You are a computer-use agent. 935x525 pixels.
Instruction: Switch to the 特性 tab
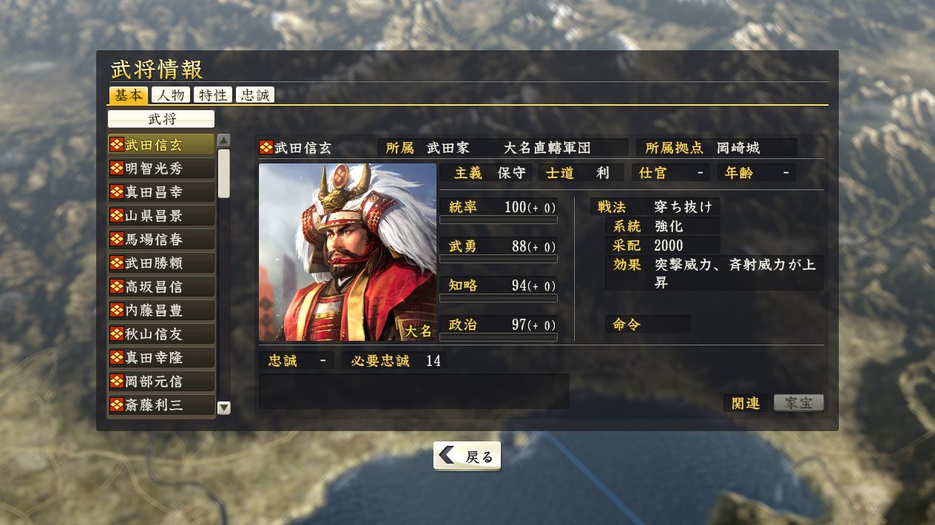tap(213, 95)
